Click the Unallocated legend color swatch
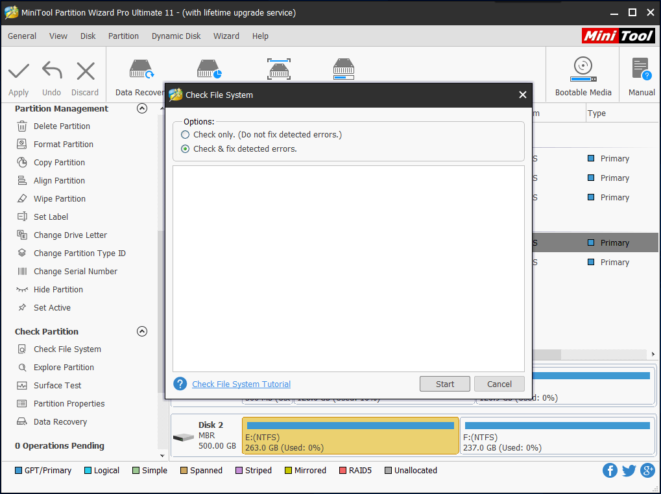 (x=389, y=471)
